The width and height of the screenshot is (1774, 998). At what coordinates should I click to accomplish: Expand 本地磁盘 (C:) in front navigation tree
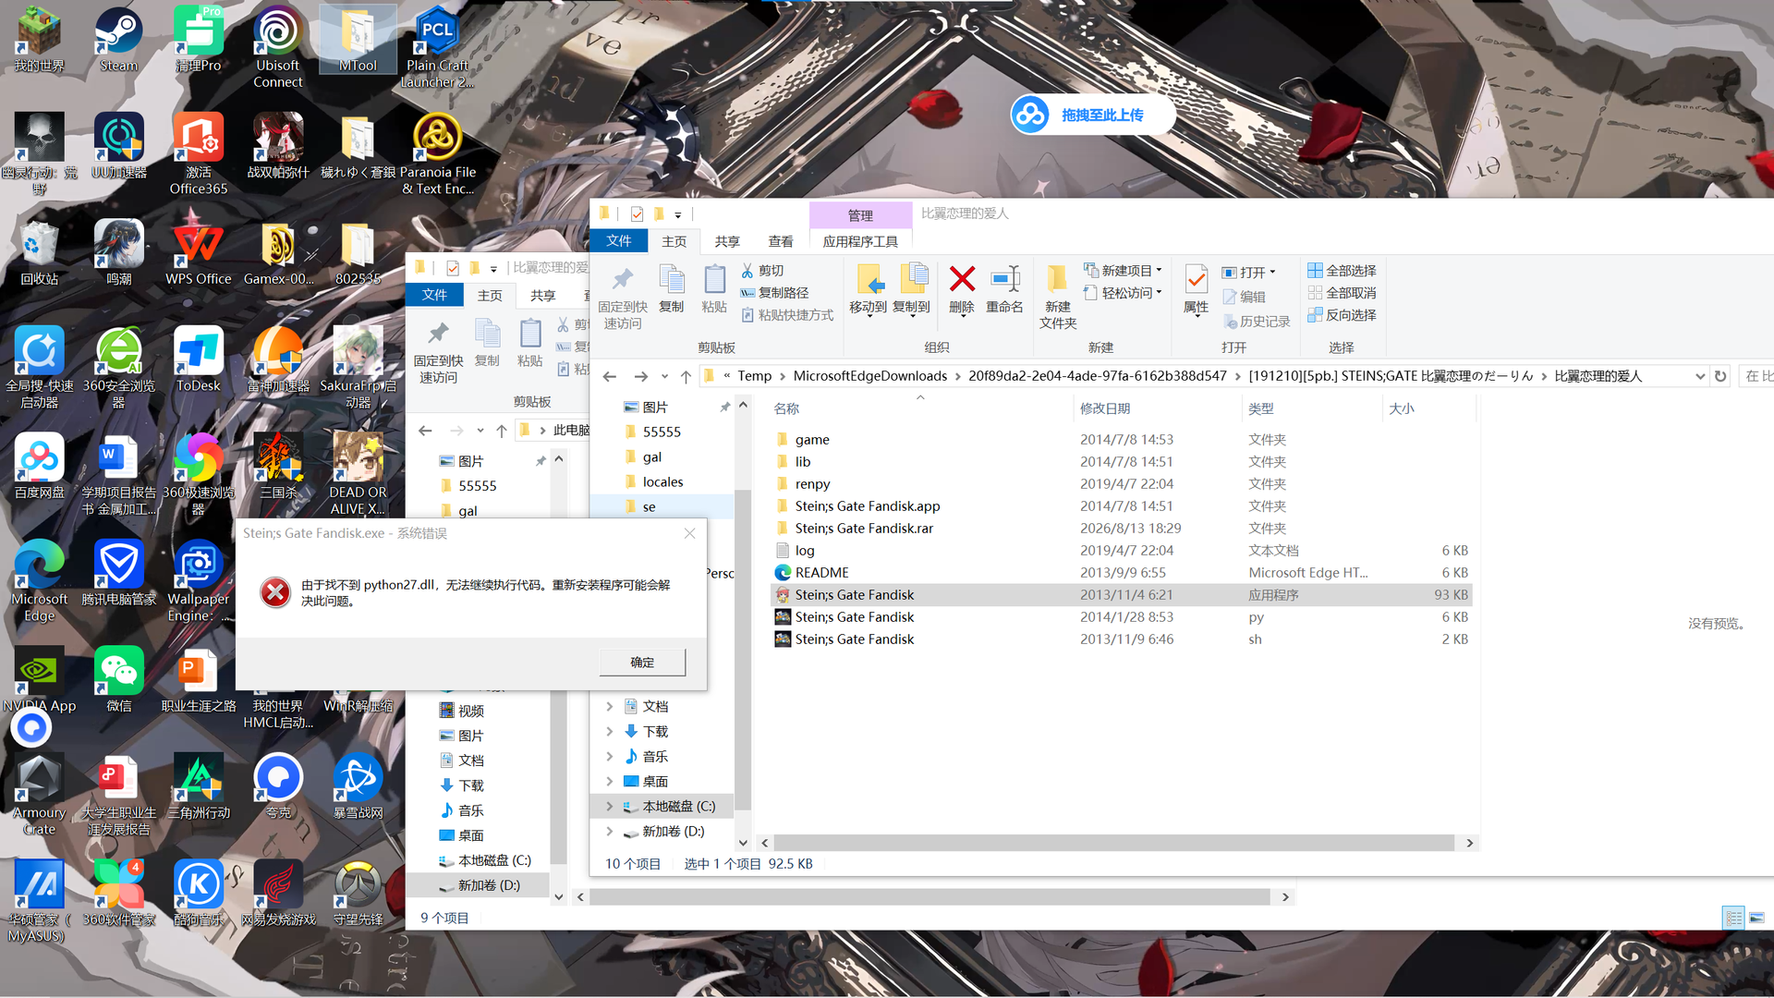point(610,807)
